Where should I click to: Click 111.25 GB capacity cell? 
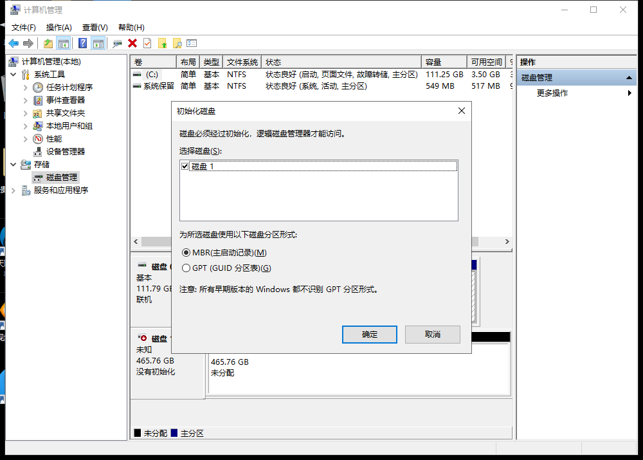[x=444, y=74]
